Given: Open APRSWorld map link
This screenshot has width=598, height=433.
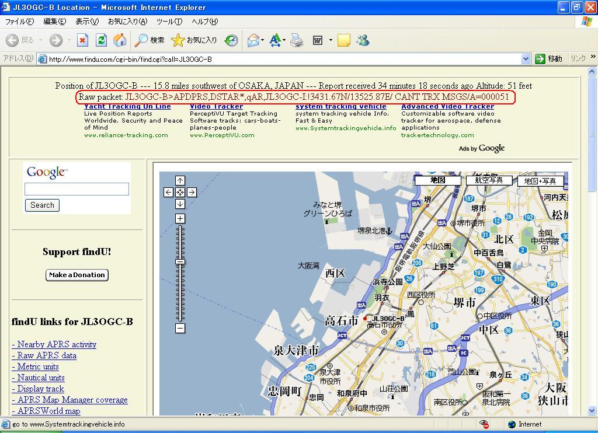Looking at the screenshot, I should pos(46,411).
